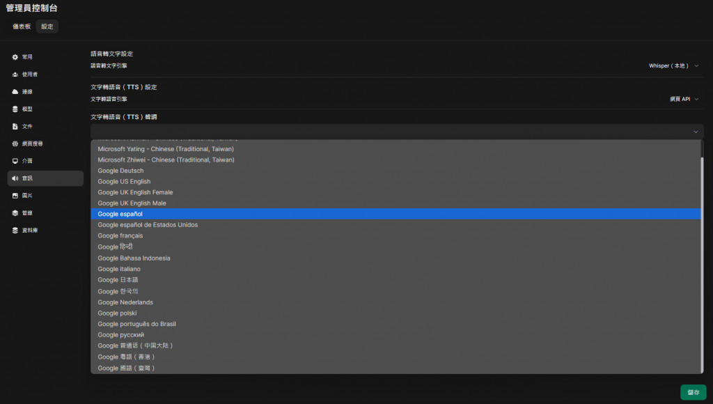Image resolution: width=713 pixels, height=404 pixels.
Task: Choose Google 粵語（香港）voice
Action: click(x=395, y=357)
